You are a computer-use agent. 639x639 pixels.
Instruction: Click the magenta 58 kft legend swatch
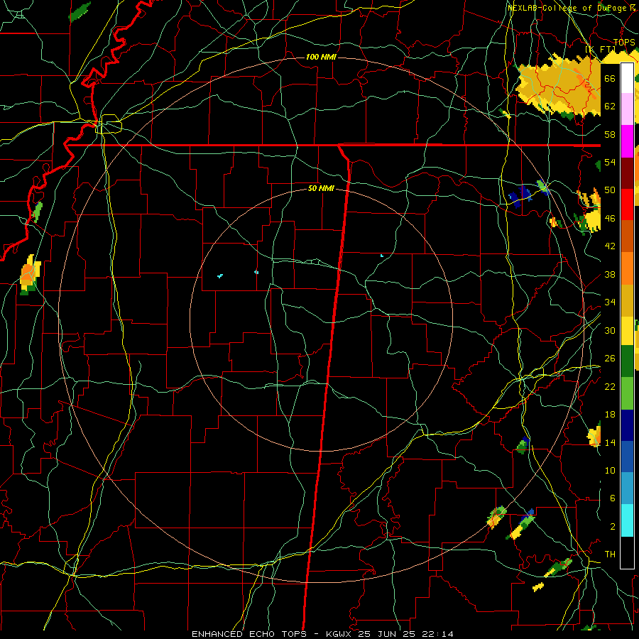[627, 141]
